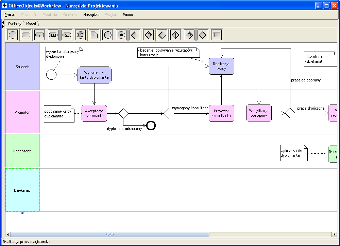Select the 'kwestura dziekanat' note
340x246 pixels.
tap(321, 59)
